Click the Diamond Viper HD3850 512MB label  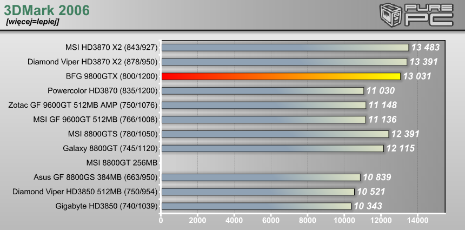[85, 192]
